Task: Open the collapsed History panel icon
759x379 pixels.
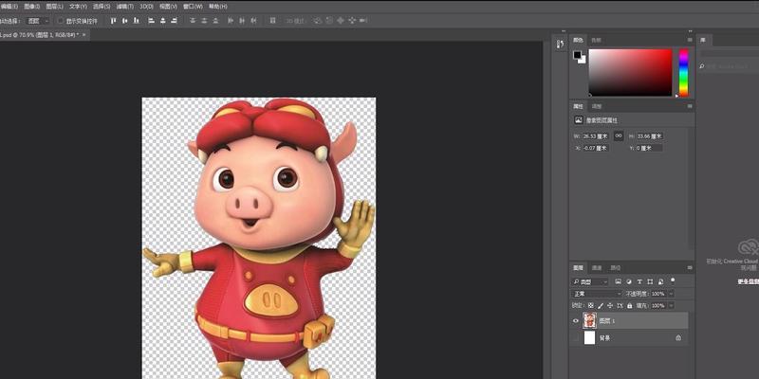Action: pos(561,44)
